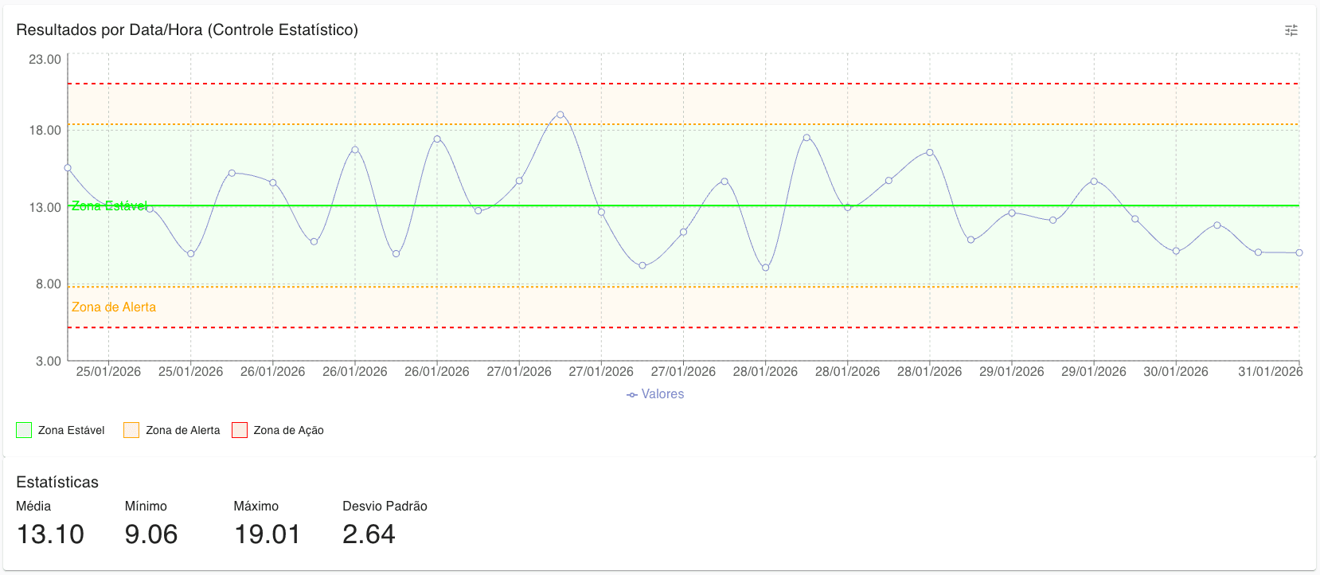Click the Estatísticas section heading
Screen dimensions: 1320x575
click(x=57, y=482)
